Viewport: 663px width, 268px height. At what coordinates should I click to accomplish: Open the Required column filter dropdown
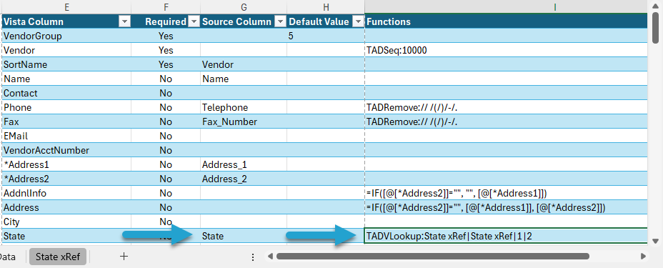tap(193, 22)
